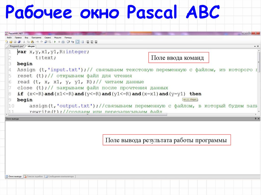Switch to the Список ошибок tab

[33, 176]
